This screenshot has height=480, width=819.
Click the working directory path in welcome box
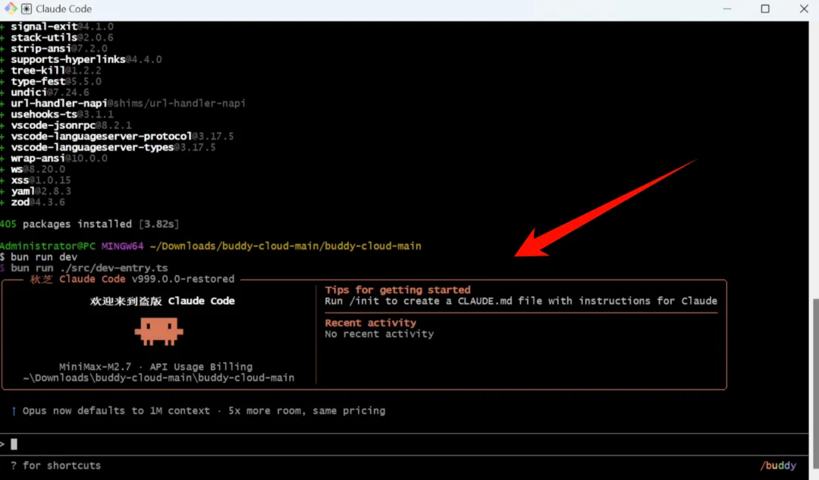pos(158,378)
